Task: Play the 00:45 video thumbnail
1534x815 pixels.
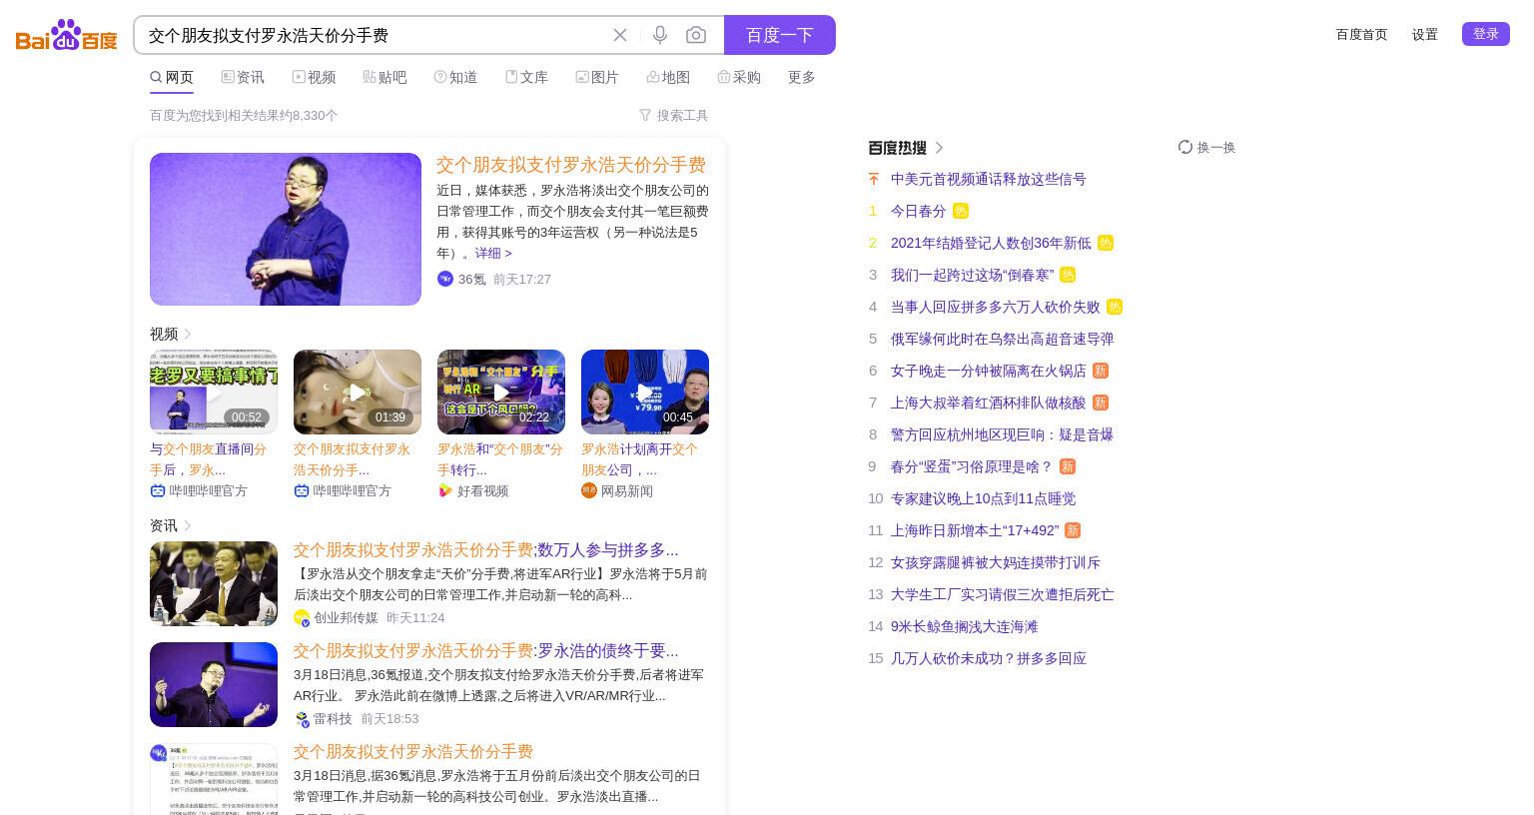Action: coord(645,392)
